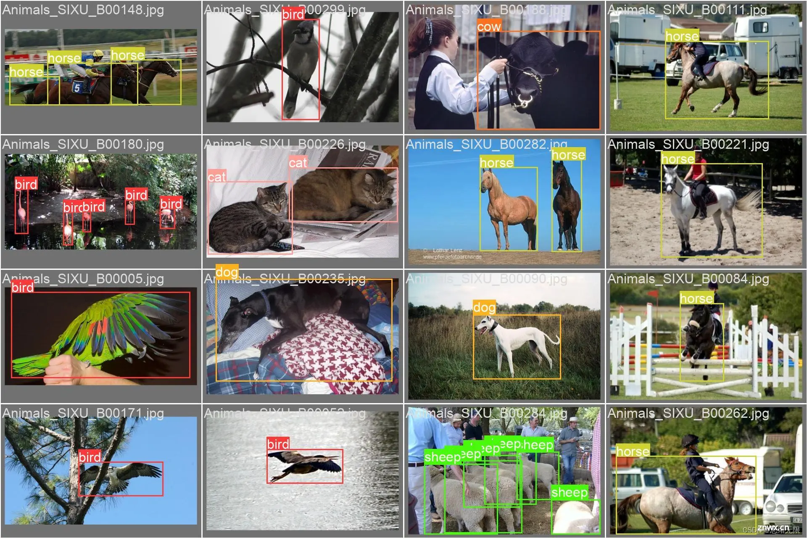
Task: Select the 'bird' label on the green parrot box
Action: pyautogui.click(x=23, y=287)
